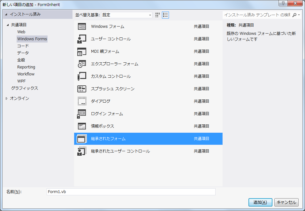Select the ユーザー コントロール template icon
The height and width of the screenshot is (211, 305).
click(82, 39)
